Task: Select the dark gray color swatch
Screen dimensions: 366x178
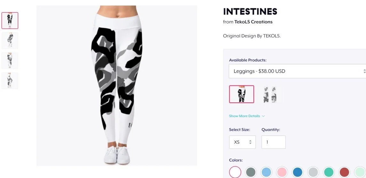Action: 251,172
